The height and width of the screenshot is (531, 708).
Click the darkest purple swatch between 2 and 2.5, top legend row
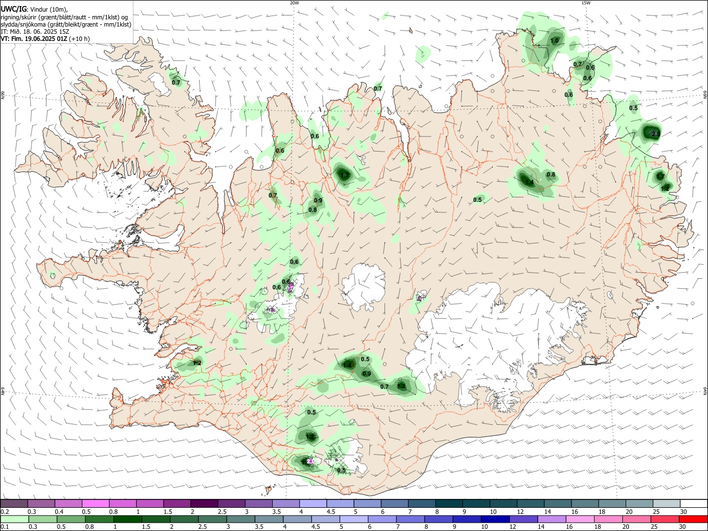pyautogui.click(x=204, y=503)
